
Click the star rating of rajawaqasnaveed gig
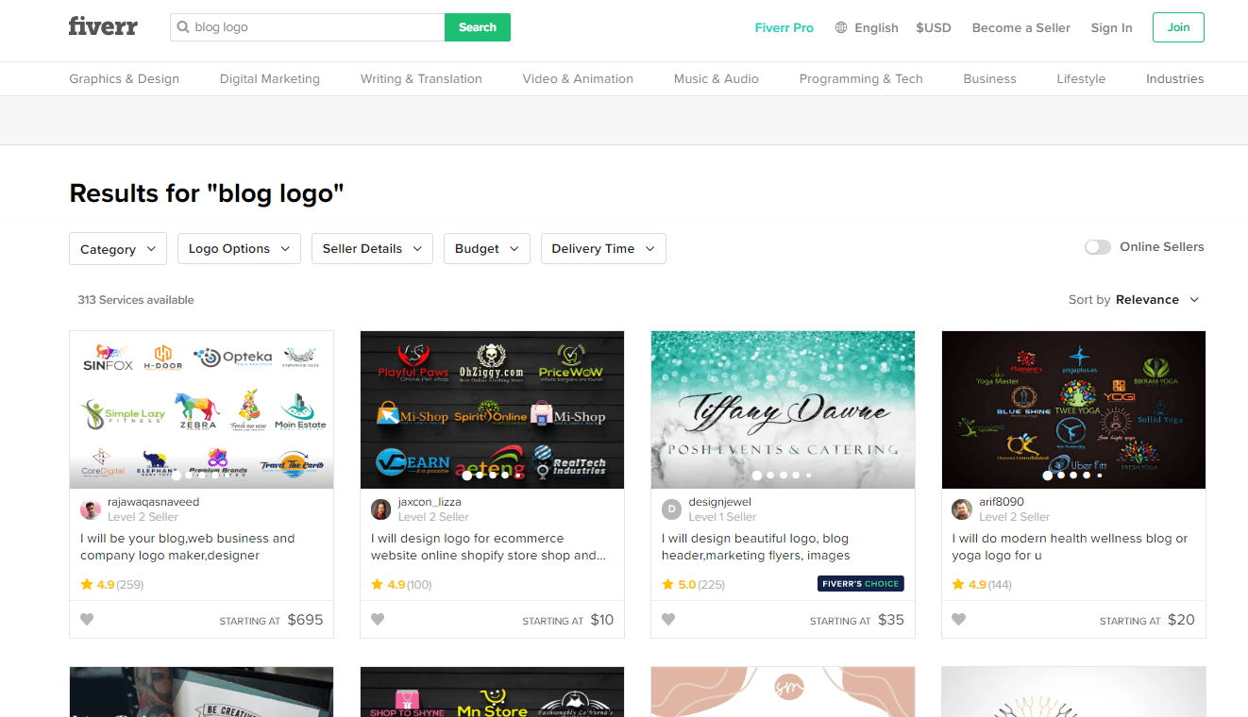click(111, 585)
